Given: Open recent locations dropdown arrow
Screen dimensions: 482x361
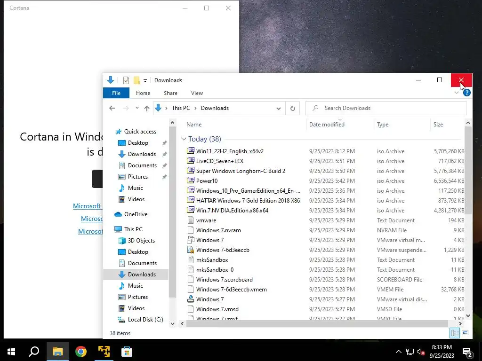Looking at the screenshot, I should (137, 108).
